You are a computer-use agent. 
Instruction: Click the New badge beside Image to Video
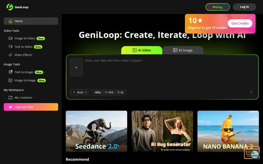tap(41, 38)
